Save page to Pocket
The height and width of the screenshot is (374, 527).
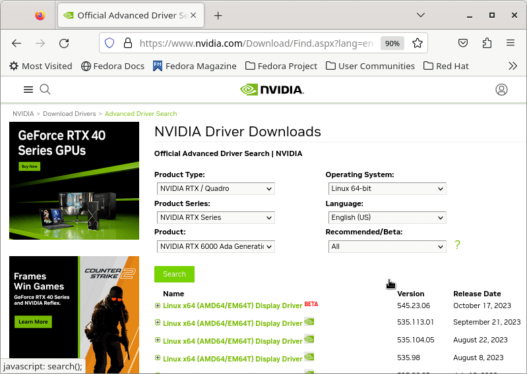point(463,43)
